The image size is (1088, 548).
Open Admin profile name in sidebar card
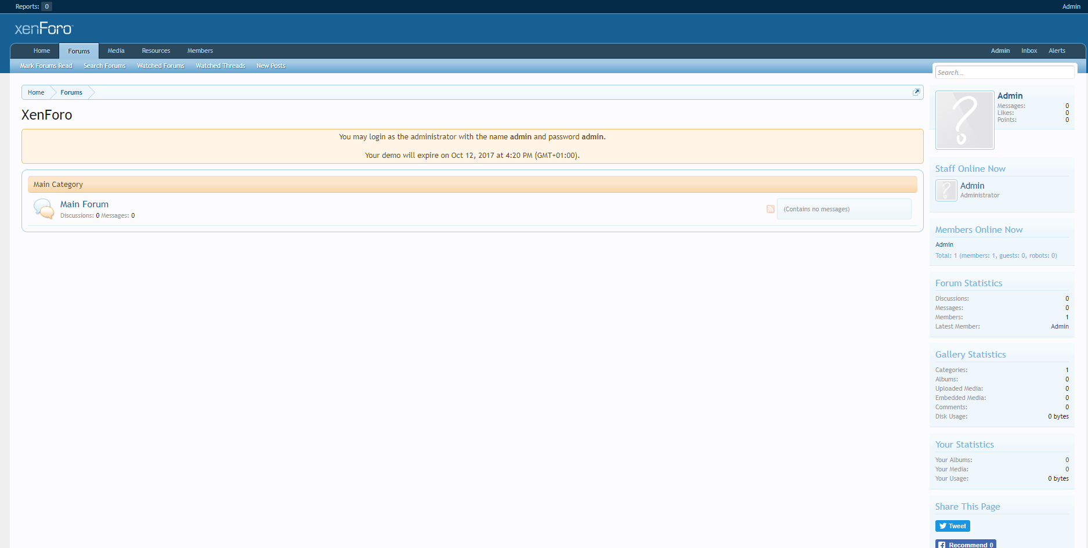[x=1010, y=96]
